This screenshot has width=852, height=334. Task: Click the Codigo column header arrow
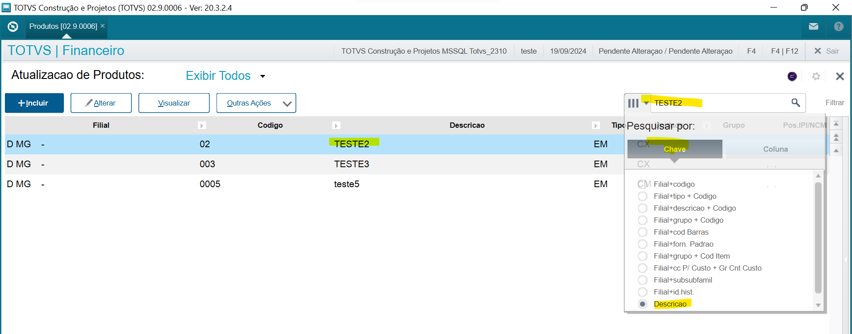(x=336, y=126)
